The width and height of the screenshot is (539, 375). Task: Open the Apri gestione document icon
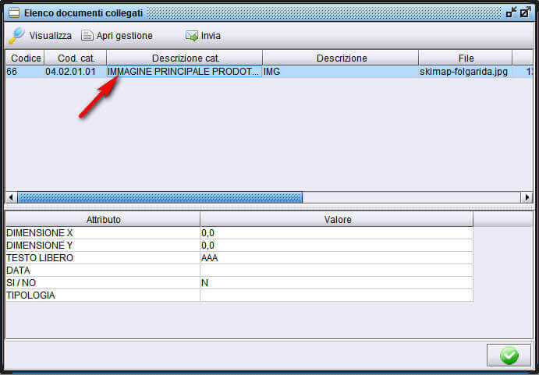point(87,35)
